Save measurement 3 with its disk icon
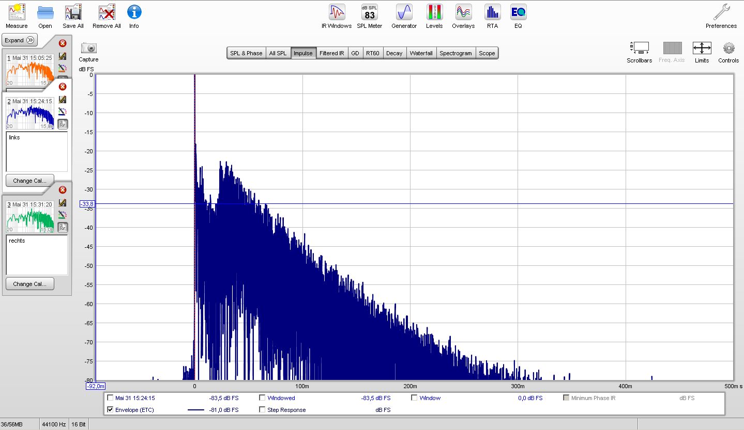The width and height of the screenshot is (744, 430). point(63,202)
